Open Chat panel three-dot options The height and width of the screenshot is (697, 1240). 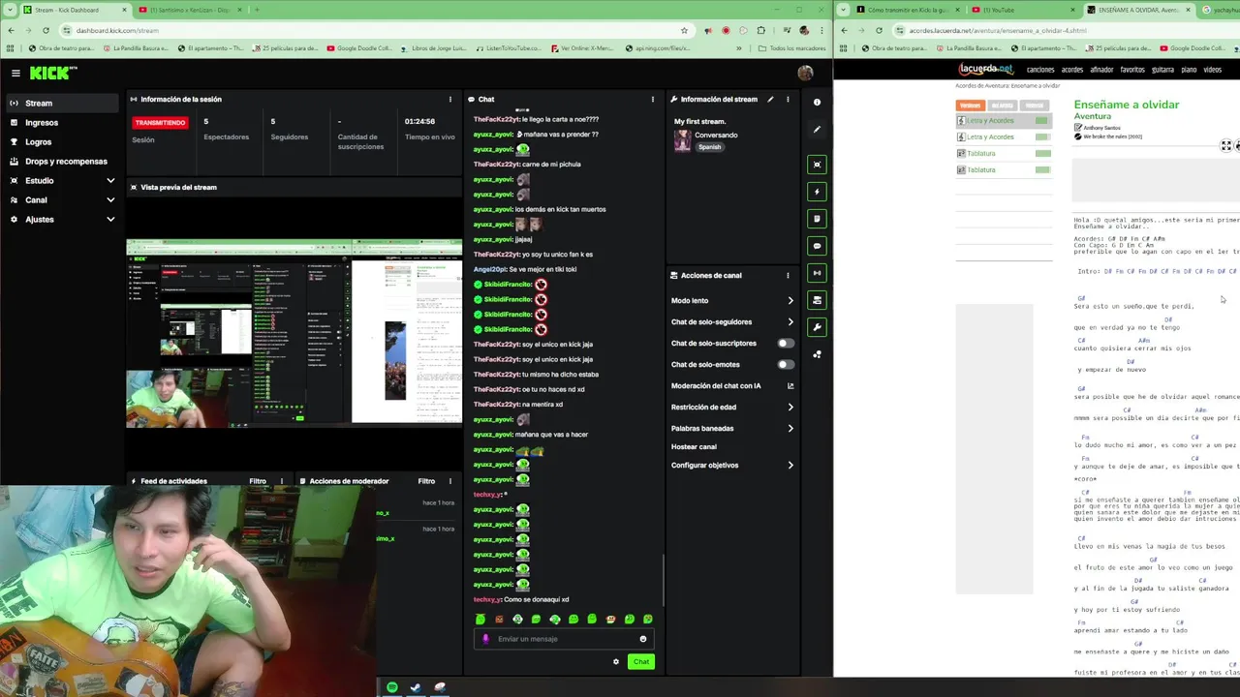pos(652,99)
